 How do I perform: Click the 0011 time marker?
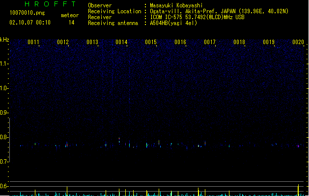(x=33, y=42)
